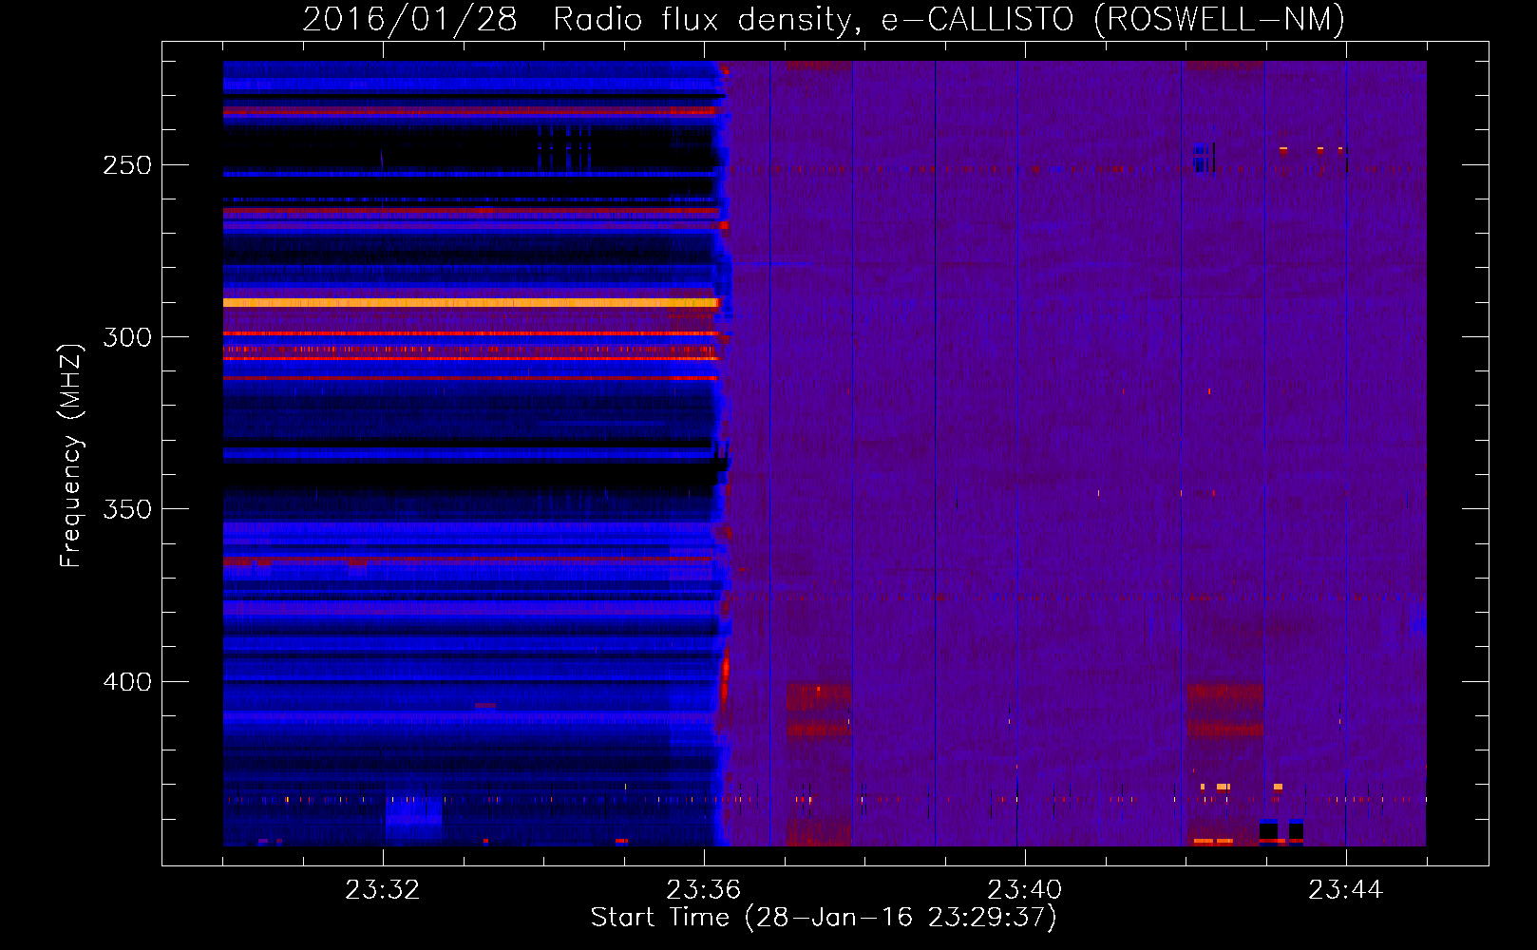Click the 23:44 time tick label
Viewport: 1537px width, 950px height.
1346,889
